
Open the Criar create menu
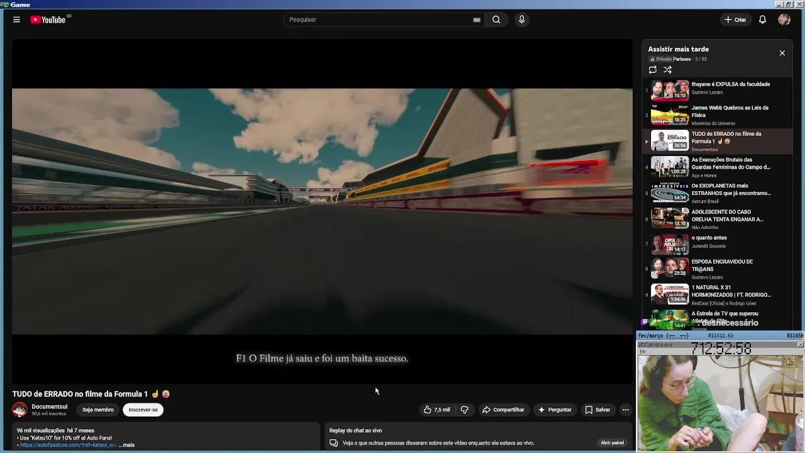tap(735, 20)
